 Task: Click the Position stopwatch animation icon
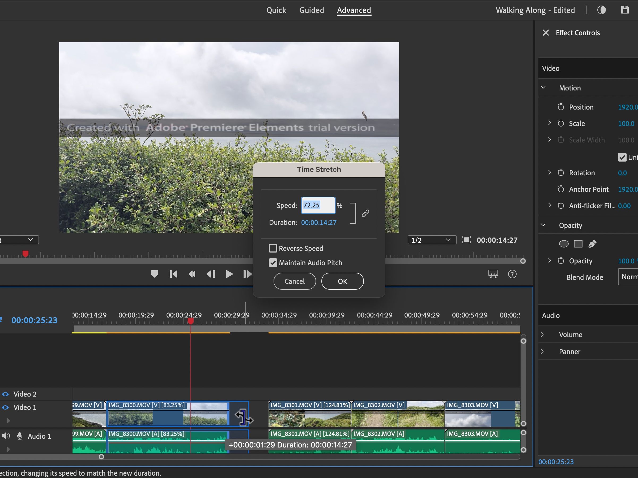click(x=561, y=107)
